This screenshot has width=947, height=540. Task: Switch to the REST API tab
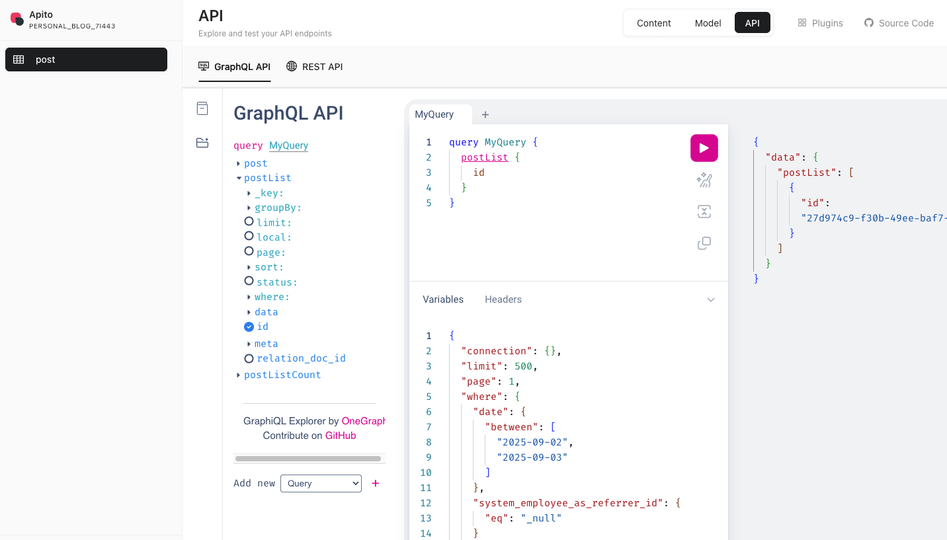tap(315, 67)
